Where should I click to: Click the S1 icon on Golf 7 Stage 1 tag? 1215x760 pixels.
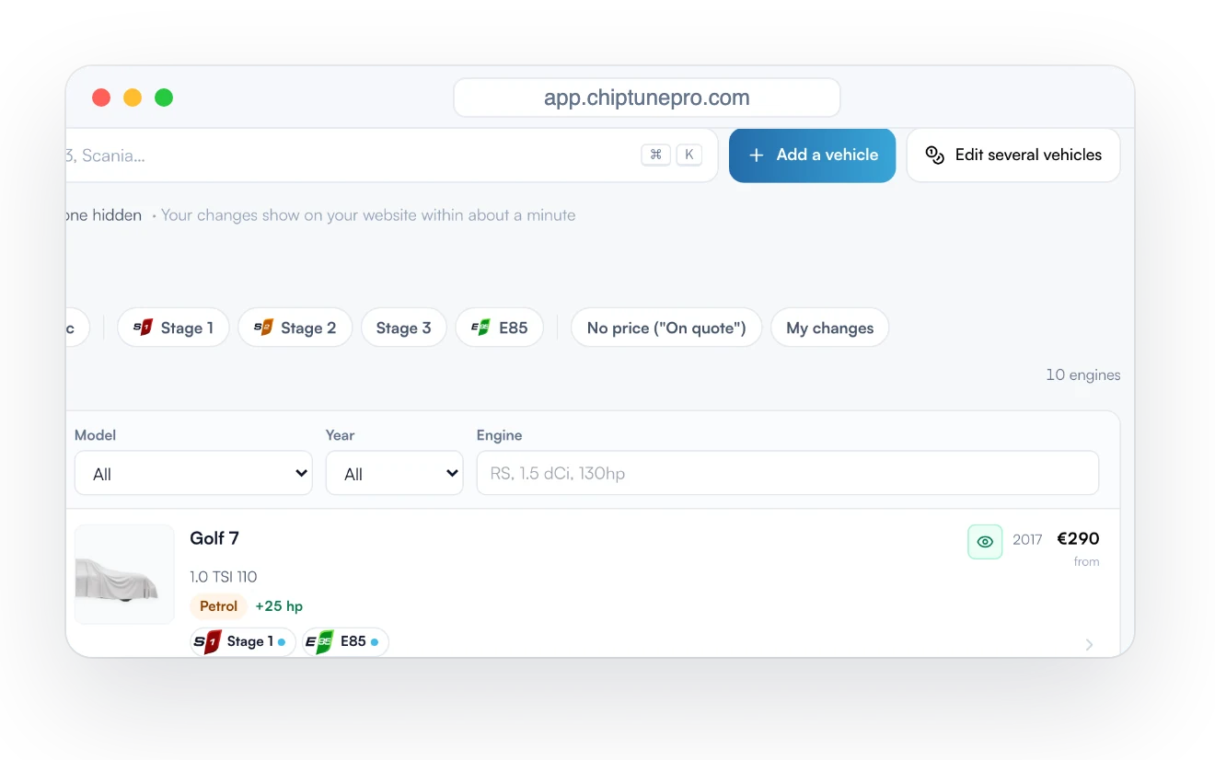coord(207,641)
